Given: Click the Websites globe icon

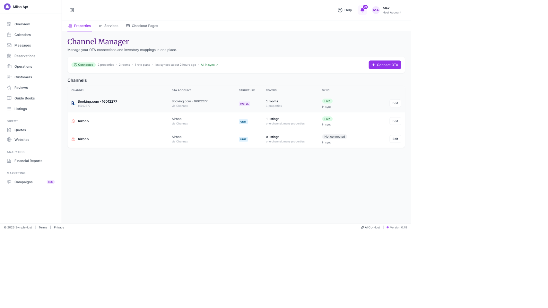Looking at the screenshot, I should [9, 140].
